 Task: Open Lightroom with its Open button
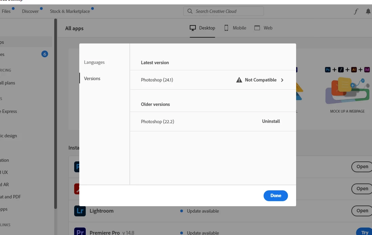click(362, 211)
